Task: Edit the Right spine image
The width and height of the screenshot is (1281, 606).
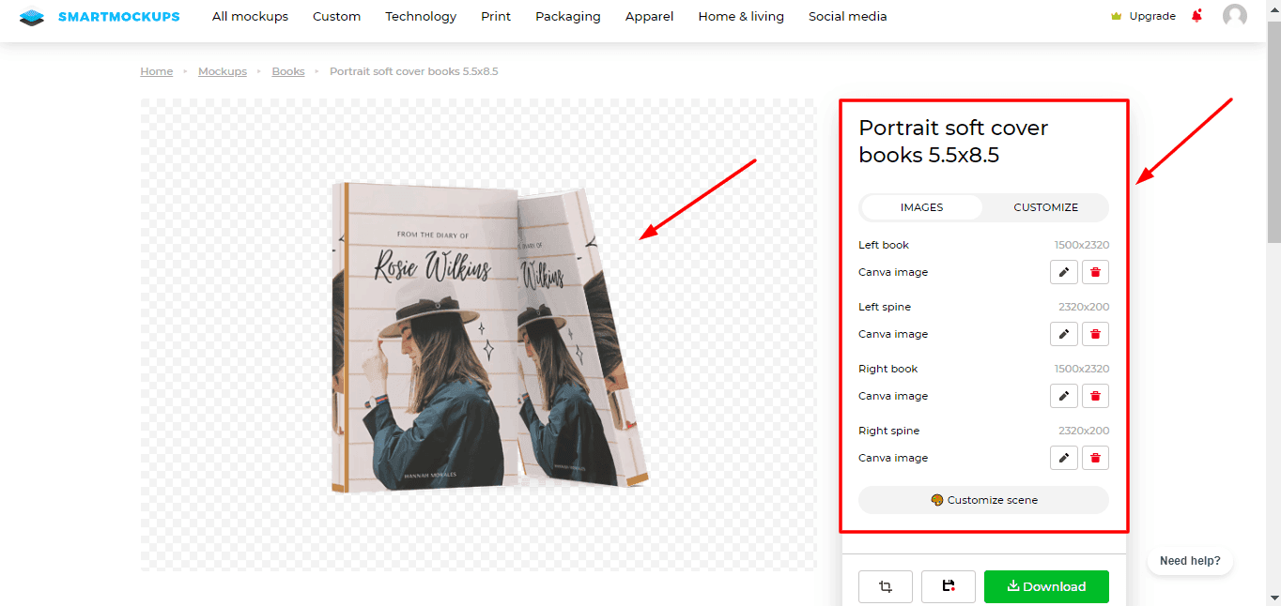Action: coord(1063,458)
